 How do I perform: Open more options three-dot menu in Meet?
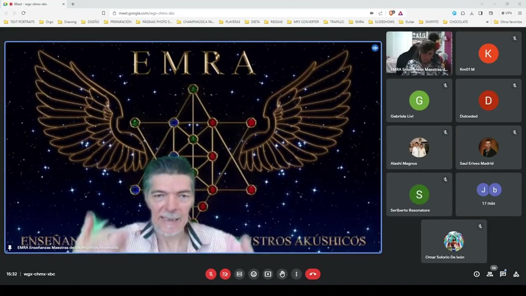click(x=296, y=274)
